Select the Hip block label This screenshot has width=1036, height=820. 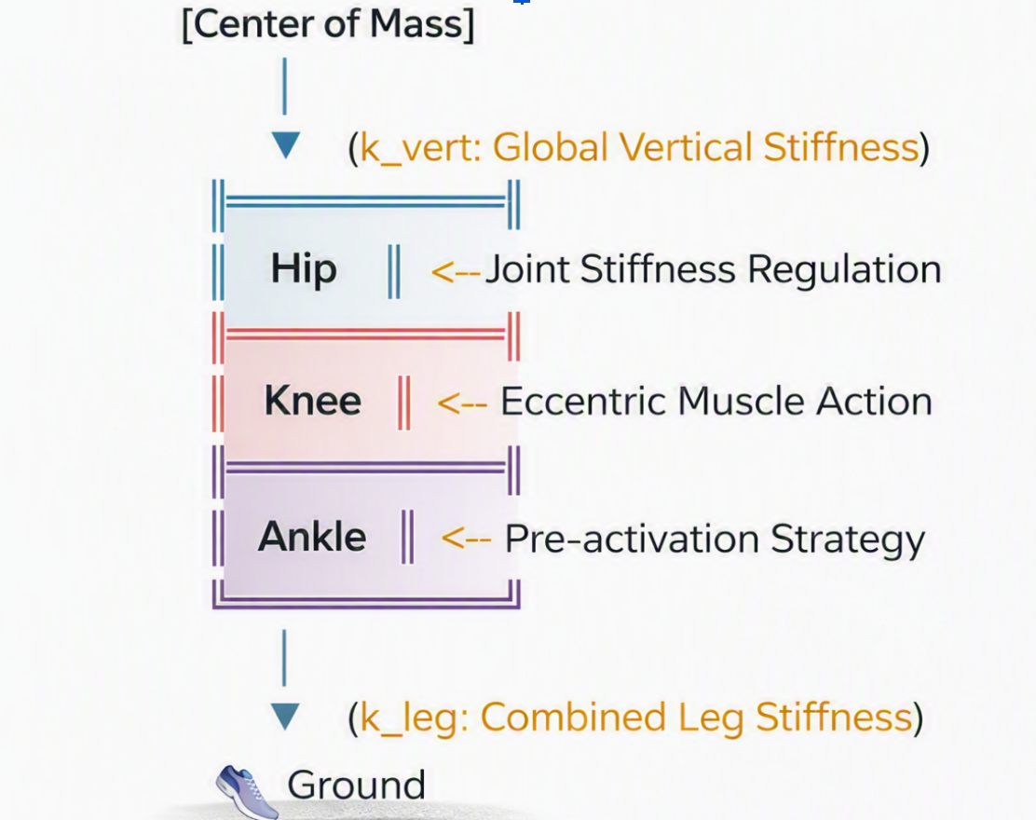(x=304, y=269)
